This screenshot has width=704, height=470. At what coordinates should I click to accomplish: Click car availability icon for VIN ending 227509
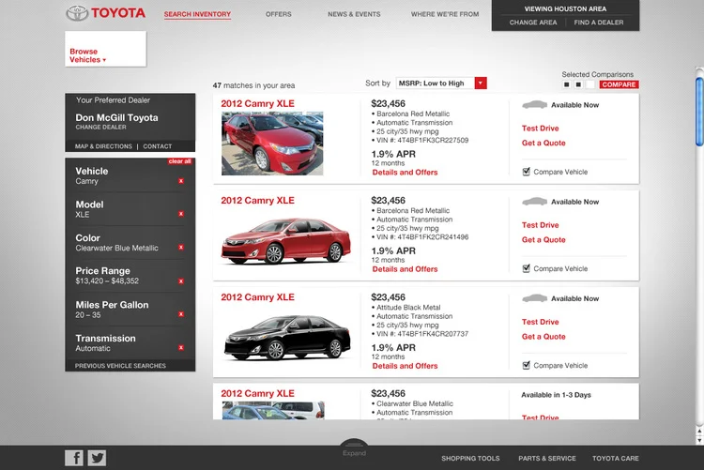(535, 105)
